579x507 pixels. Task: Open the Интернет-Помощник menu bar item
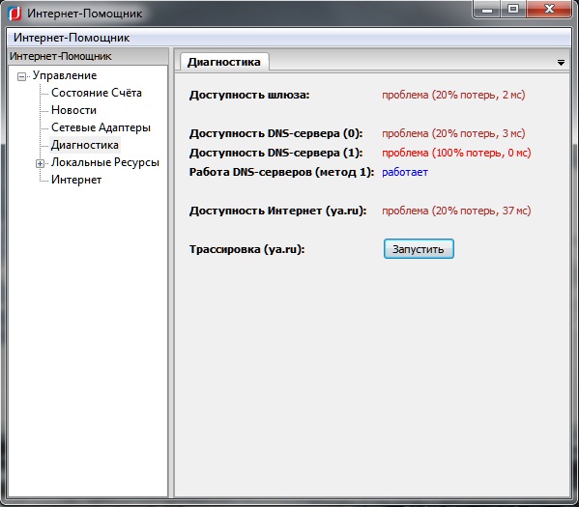(x=72, y=38)
